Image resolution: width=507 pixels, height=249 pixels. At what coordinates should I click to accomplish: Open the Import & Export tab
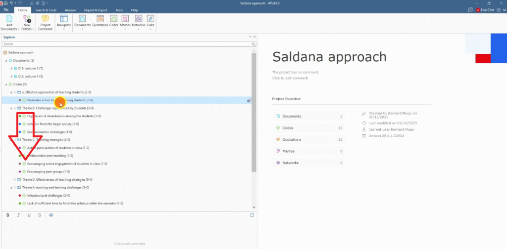96,10
